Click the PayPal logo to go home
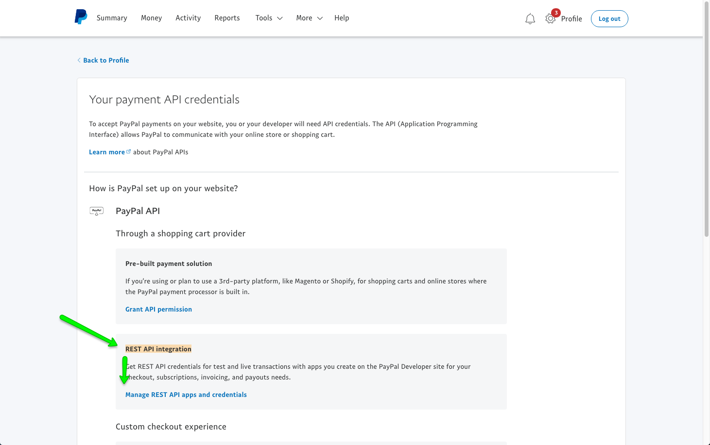 pyautogui.click(x=81, y=16)
